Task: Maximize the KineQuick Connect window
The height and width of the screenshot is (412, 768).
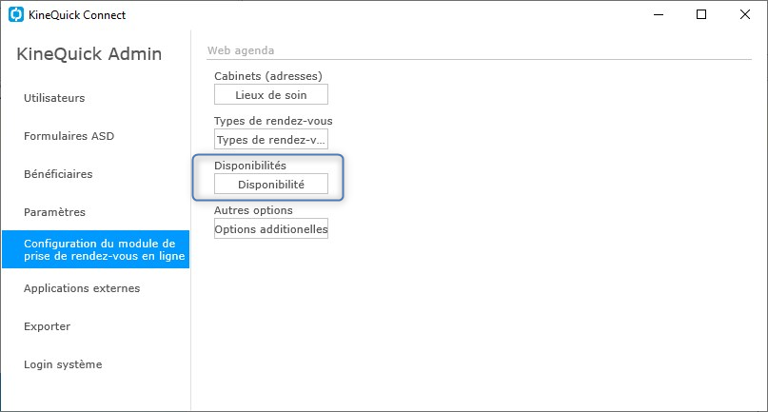Action: click(701, 14)
